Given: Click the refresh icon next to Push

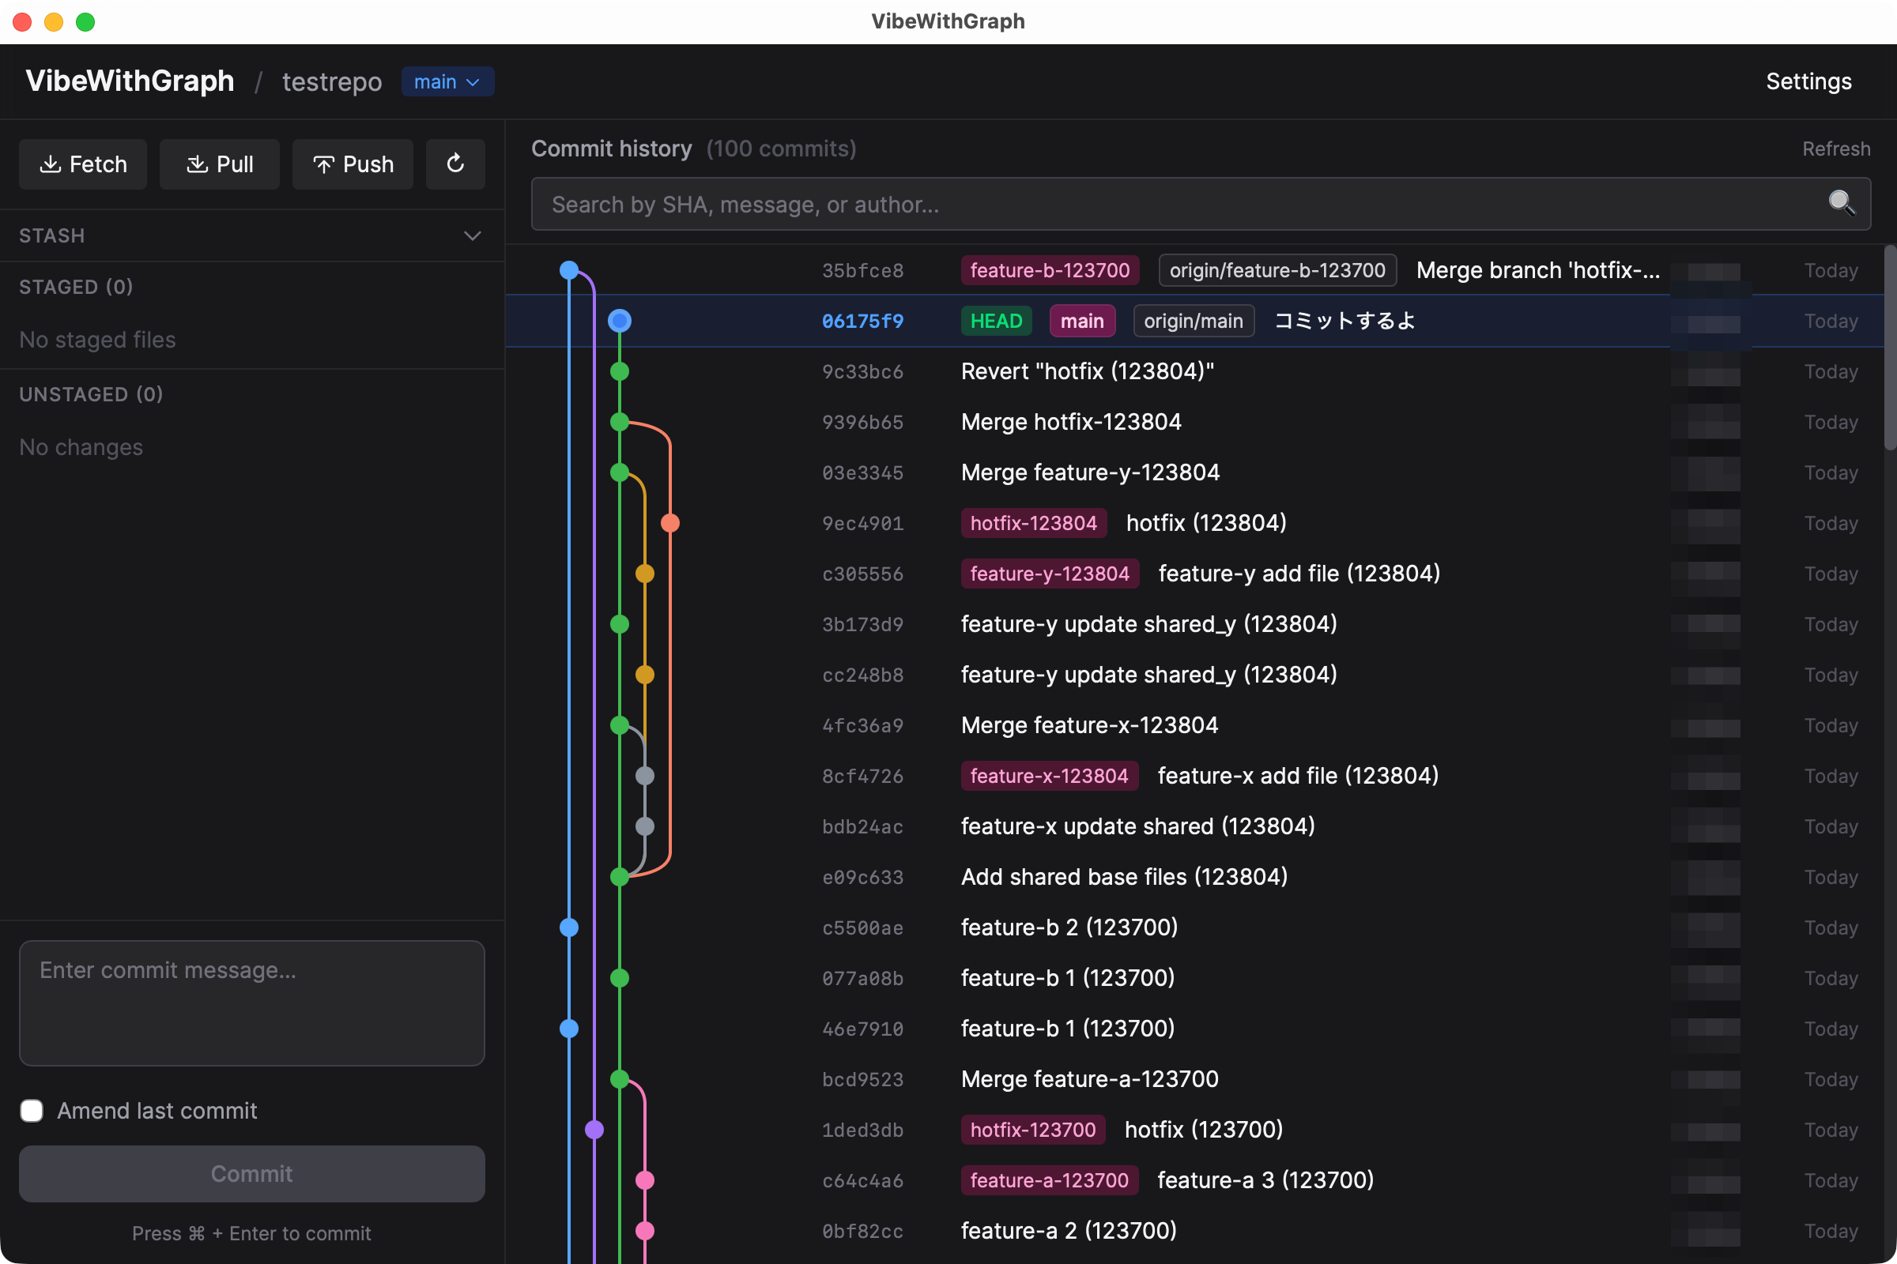Looking at the screenshot, I should pyautogui.click(x=455, y=164).
